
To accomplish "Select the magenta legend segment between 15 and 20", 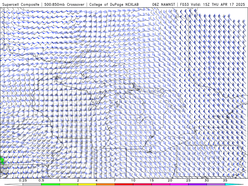I will (161, 184).
